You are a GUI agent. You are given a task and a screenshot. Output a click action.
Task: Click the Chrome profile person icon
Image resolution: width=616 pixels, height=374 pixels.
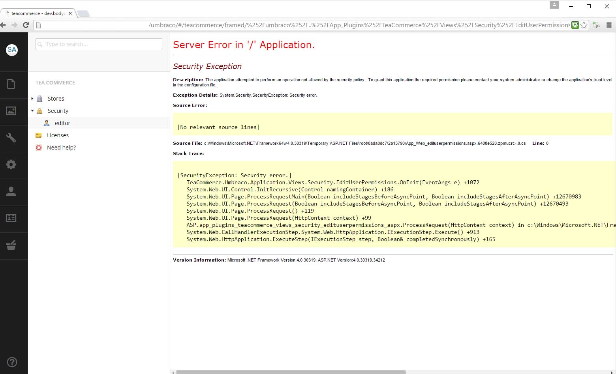tap(554, 5)
